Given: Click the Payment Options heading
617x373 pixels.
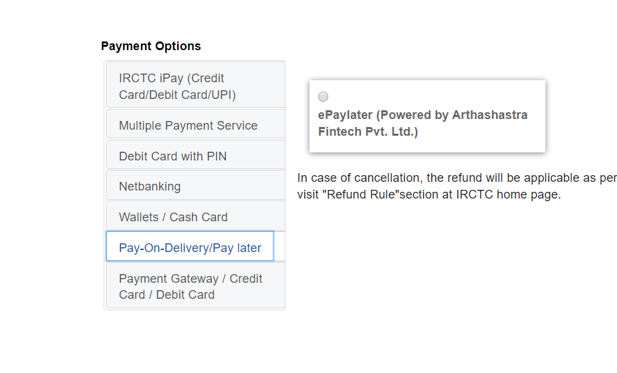Looking at the screenshot, I should click(150, 46).
